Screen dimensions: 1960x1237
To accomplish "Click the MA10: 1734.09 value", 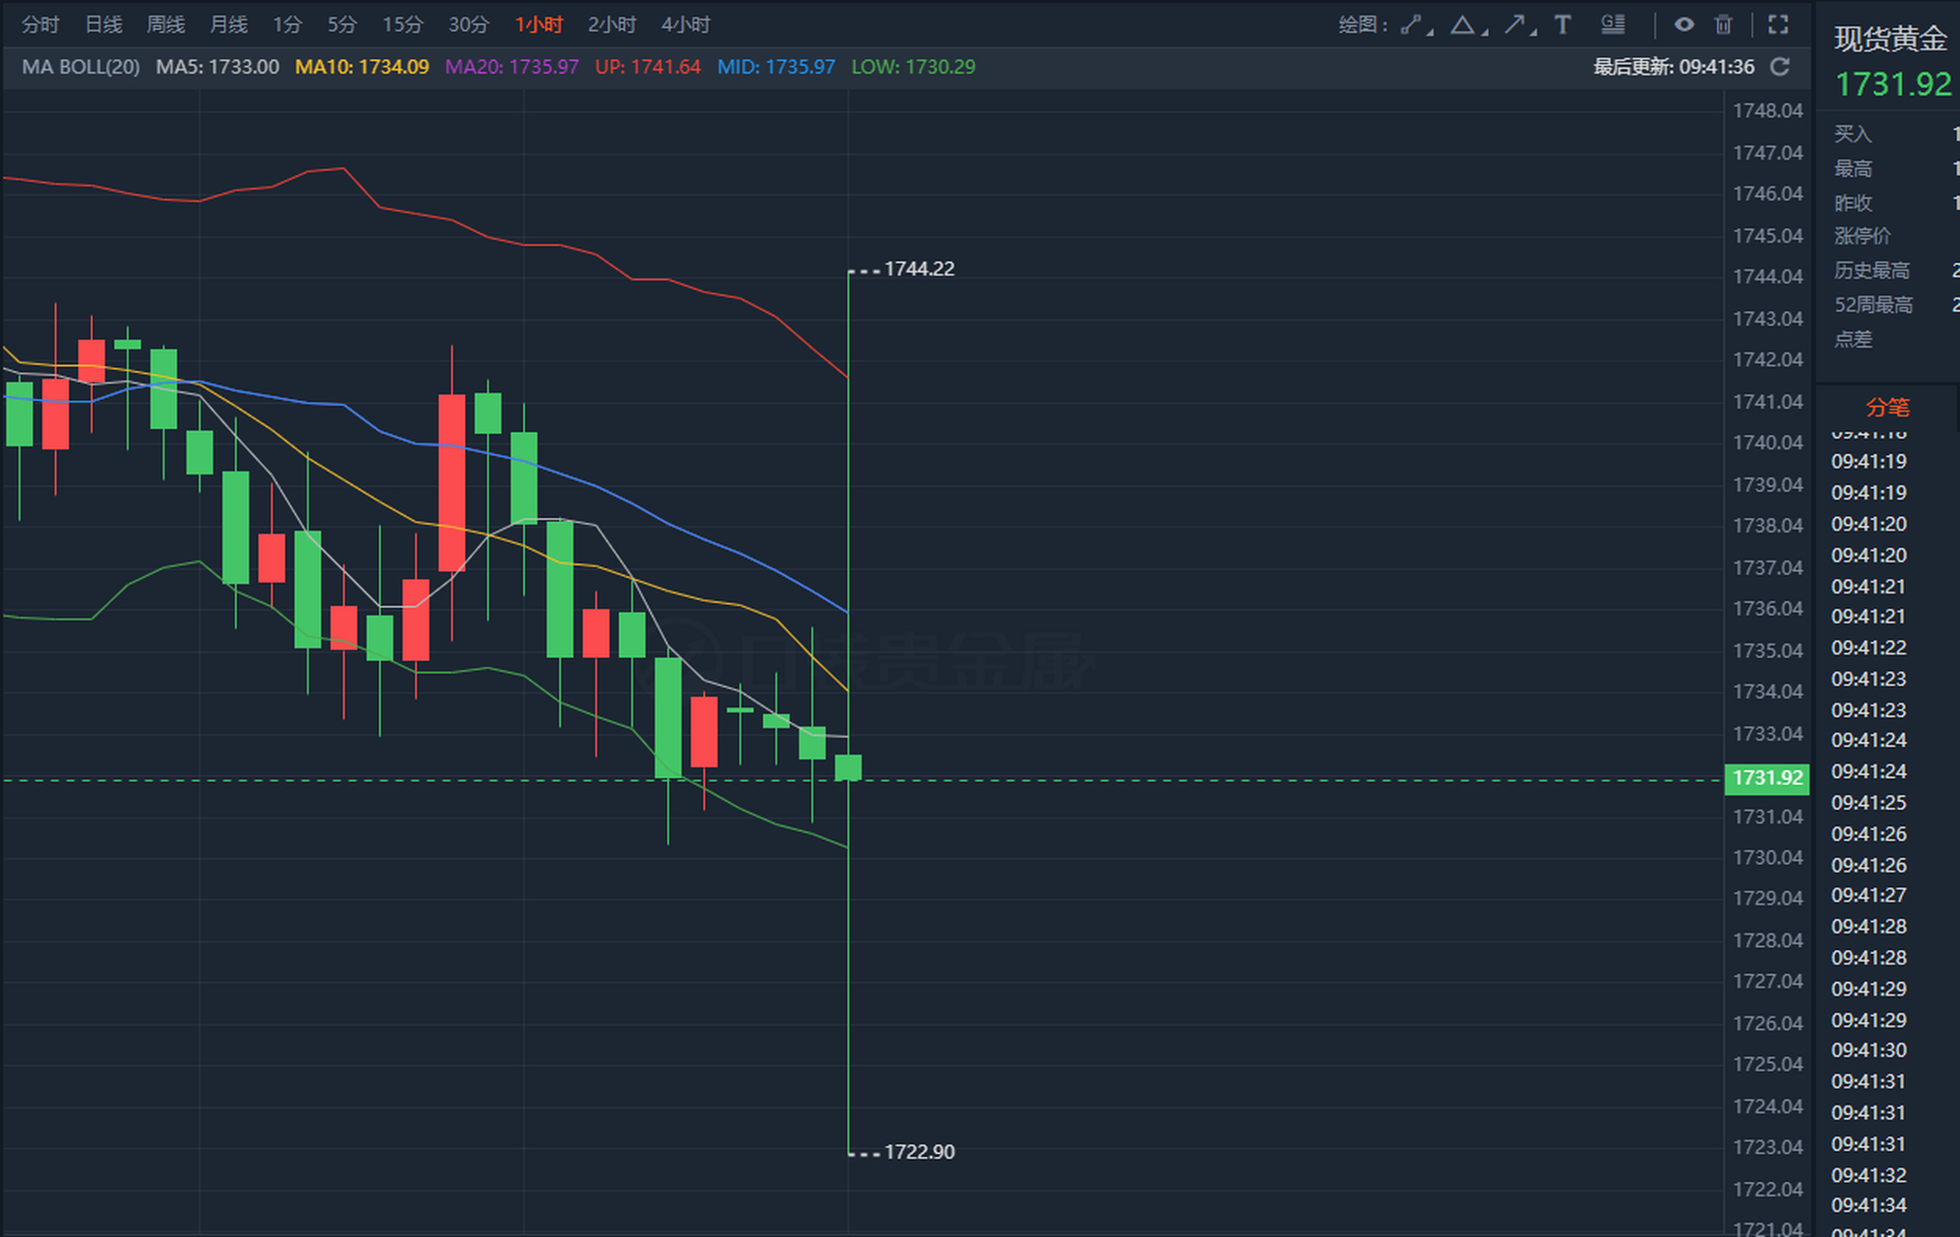I will (x=362, y=68).
